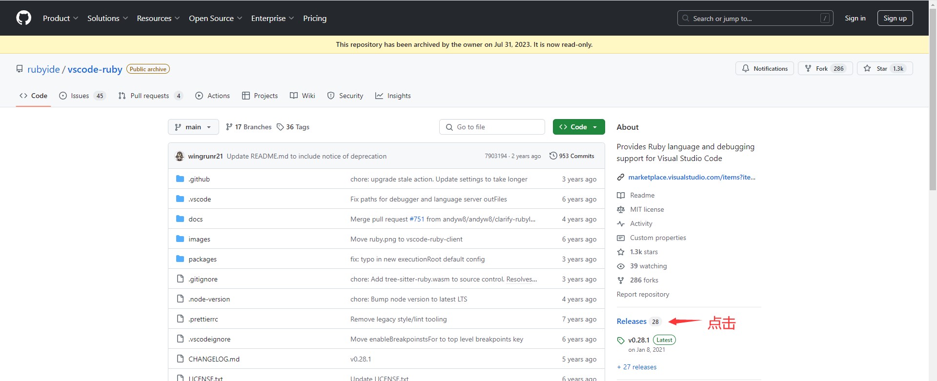Click the Sign up button

click(895, 18)
